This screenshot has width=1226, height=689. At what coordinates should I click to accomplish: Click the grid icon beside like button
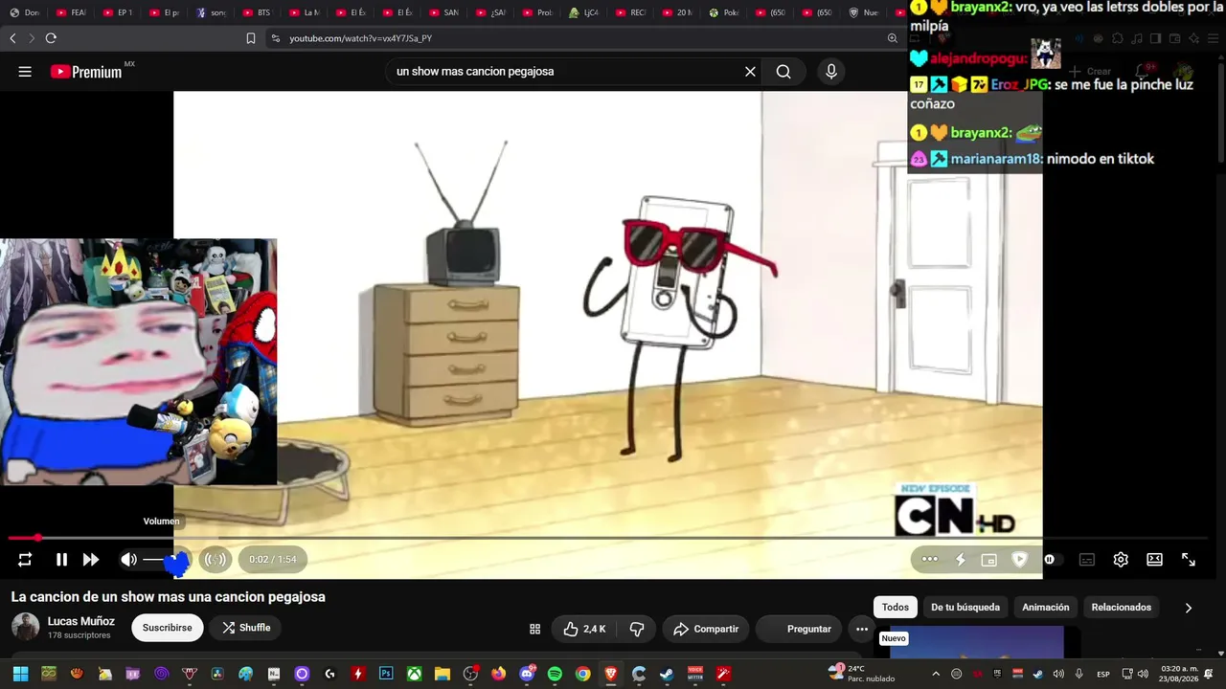pyautogui.click(x=534, y=629)
